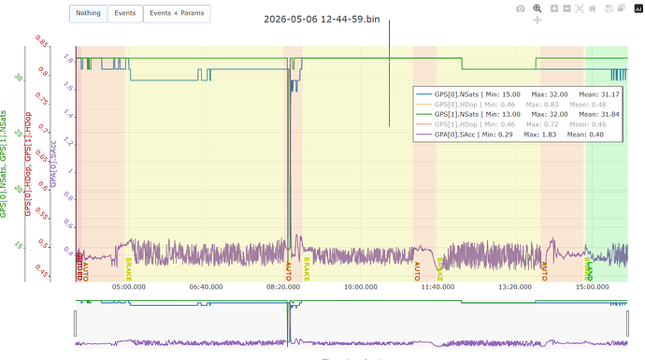Click the 13:20.000 x-axis tick label

point(515,287)
